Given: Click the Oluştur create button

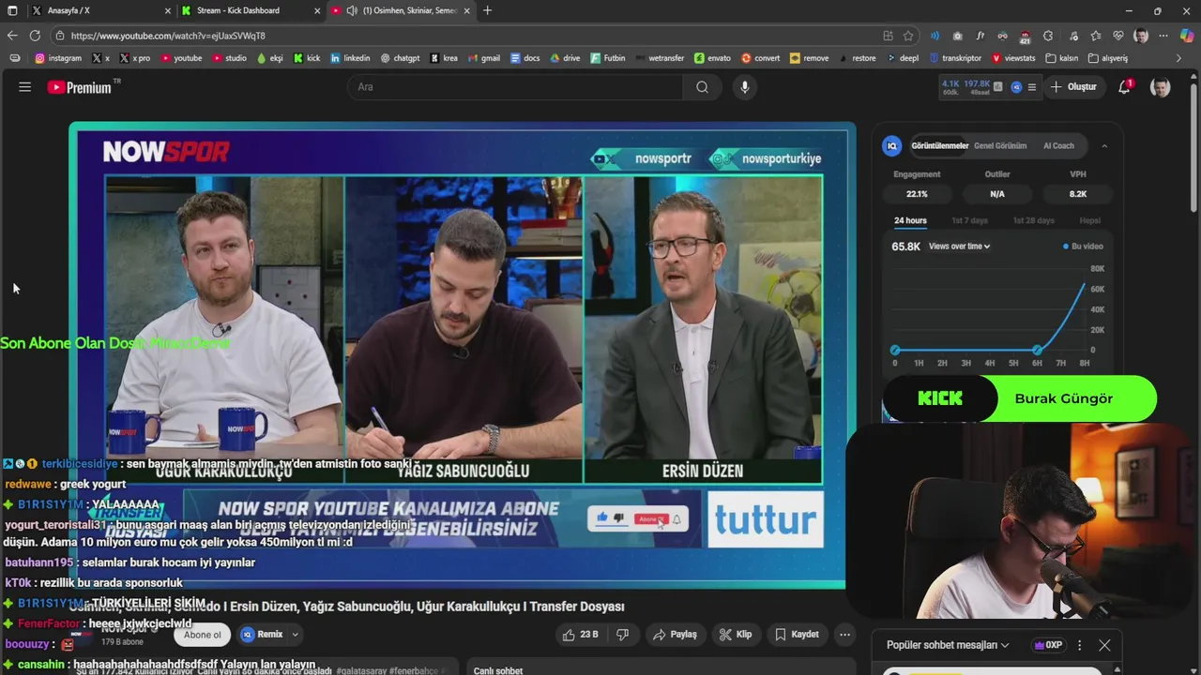Looking at the screenshot, I should tap(1073, 87).
